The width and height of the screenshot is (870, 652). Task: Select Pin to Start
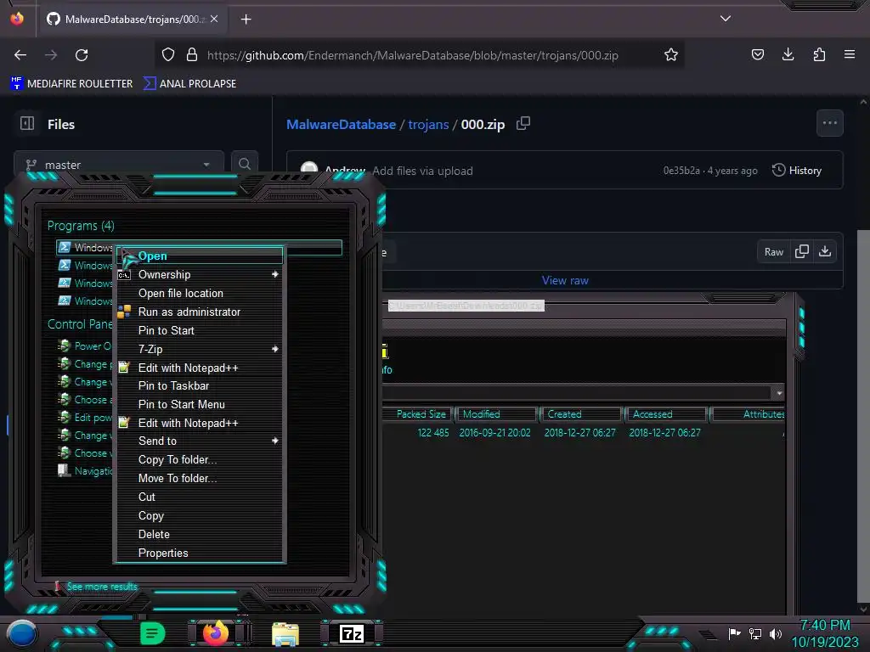click(200, 330)
